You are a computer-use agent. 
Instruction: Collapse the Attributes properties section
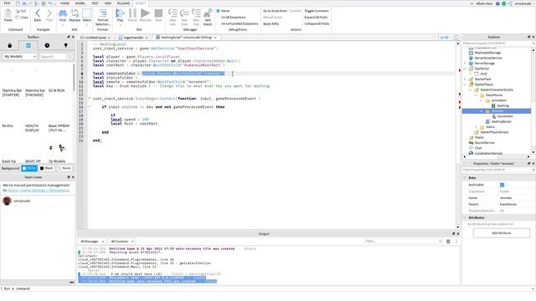465,217
